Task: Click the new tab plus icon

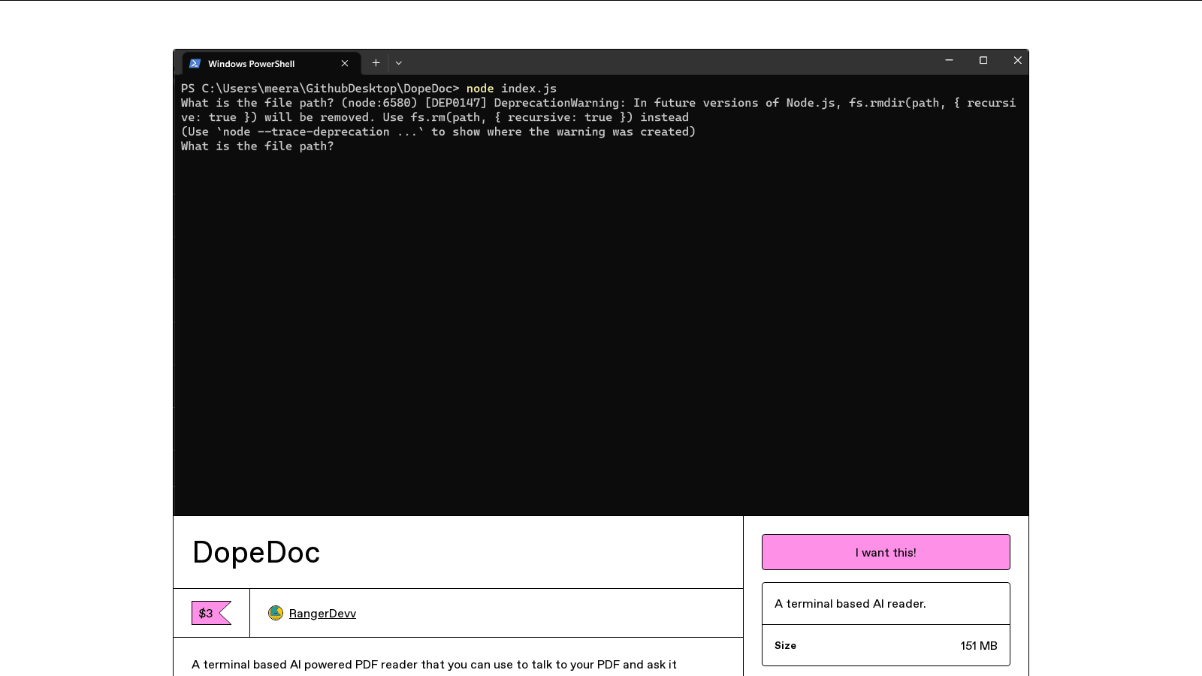Action: pos(376,63)
